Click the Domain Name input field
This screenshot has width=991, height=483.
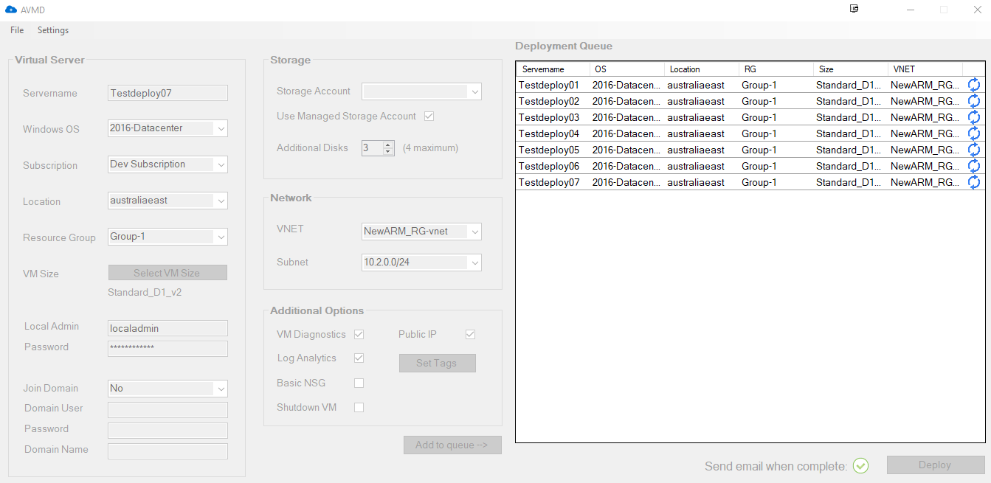168,451
